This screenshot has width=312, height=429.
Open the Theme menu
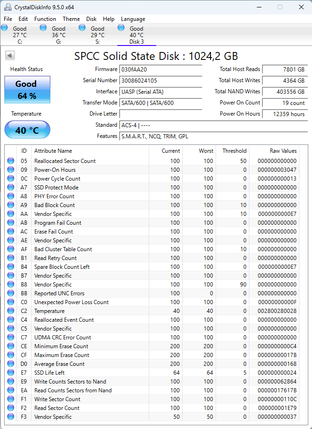[x=71, y=19]
